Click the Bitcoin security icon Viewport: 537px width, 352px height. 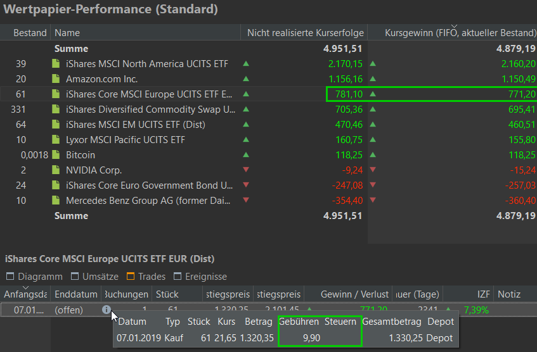pyautogui.click(x=56, y=154)
